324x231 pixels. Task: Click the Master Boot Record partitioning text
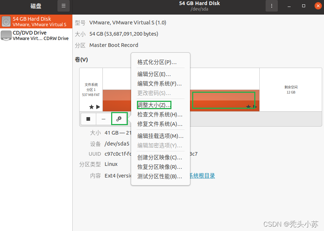114,45
